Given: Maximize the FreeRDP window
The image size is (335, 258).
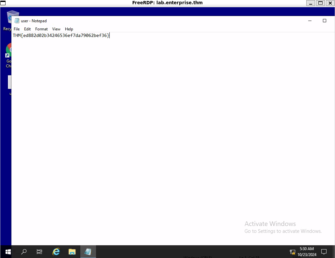Looking at the screenshot, I should click(321, 3).
